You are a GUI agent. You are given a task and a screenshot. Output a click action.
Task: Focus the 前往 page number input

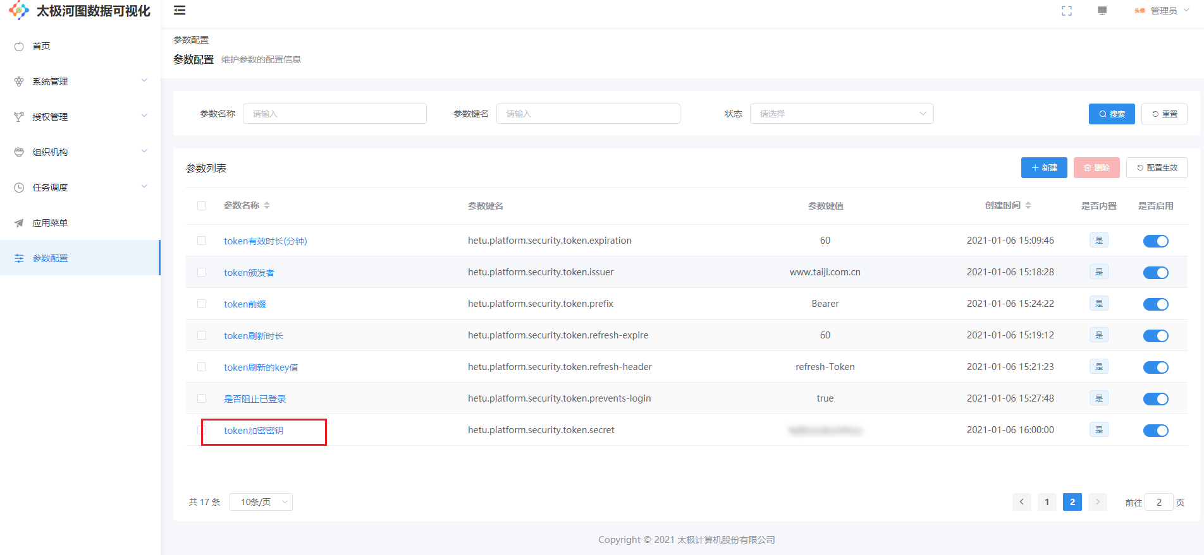click(1159, 502)
